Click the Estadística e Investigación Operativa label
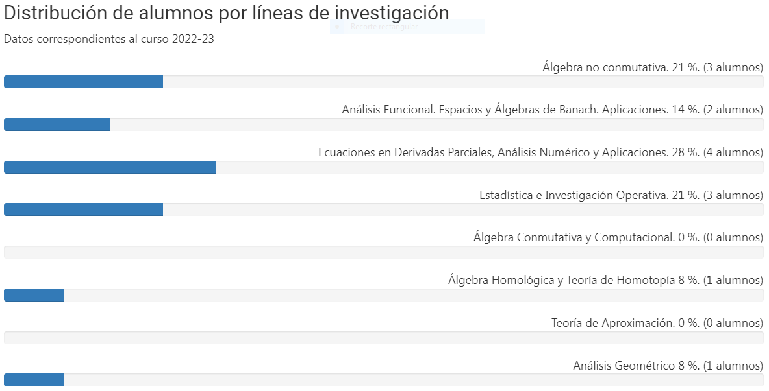This screenshot has width=769, height=391. pos(621,195)
